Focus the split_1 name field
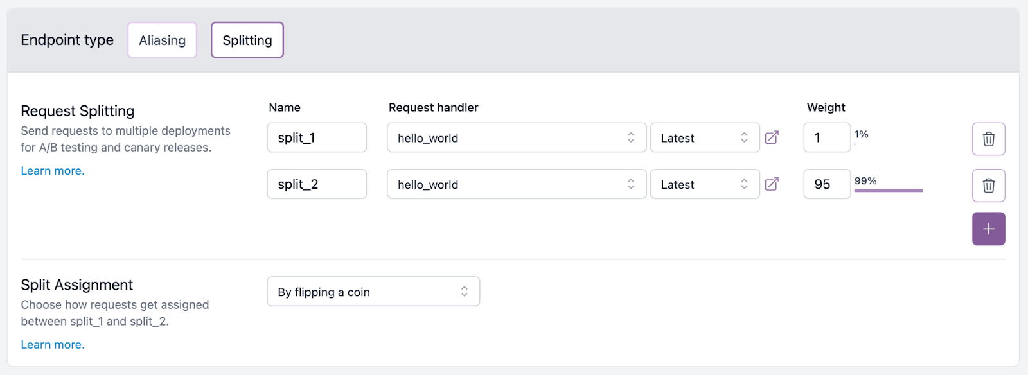 317,137
